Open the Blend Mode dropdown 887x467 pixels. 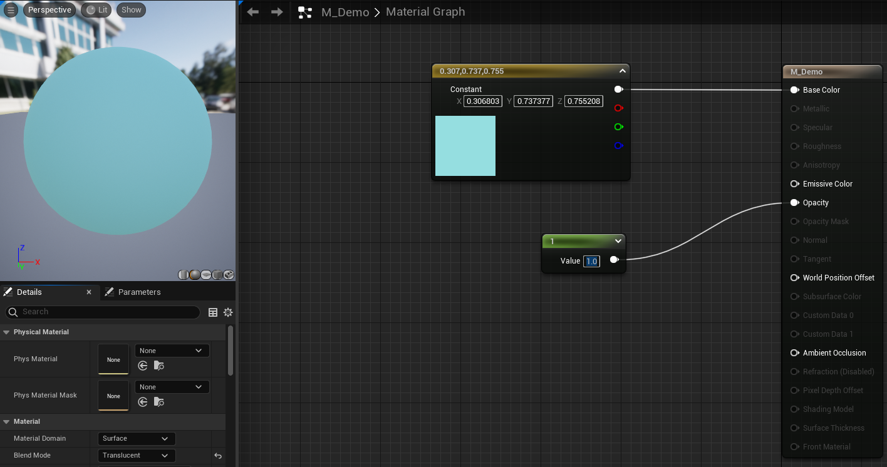tap(136, 456)
